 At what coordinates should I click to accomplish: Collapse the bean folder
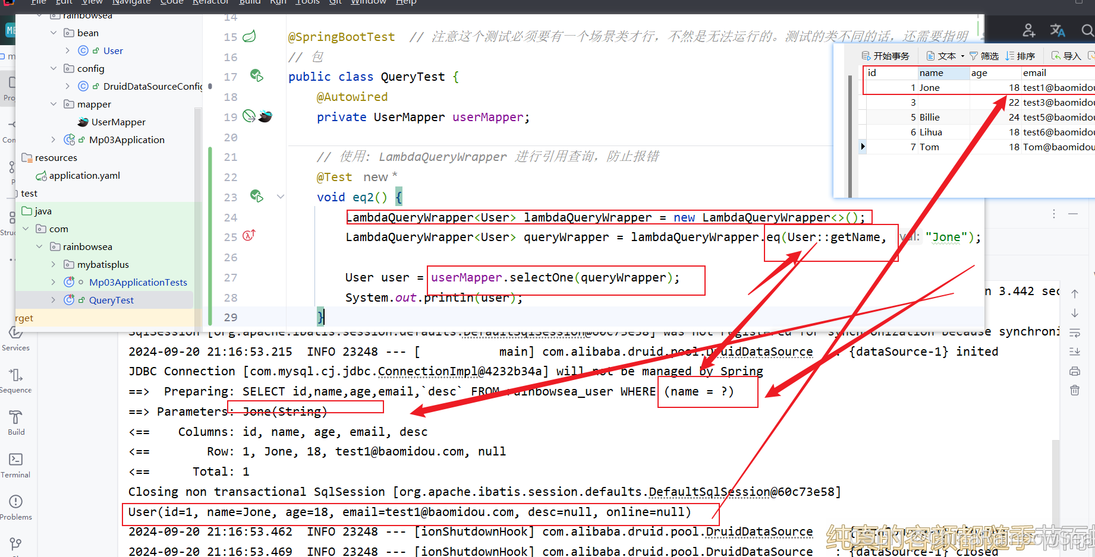pyautogui.click(x=54, y=33)
